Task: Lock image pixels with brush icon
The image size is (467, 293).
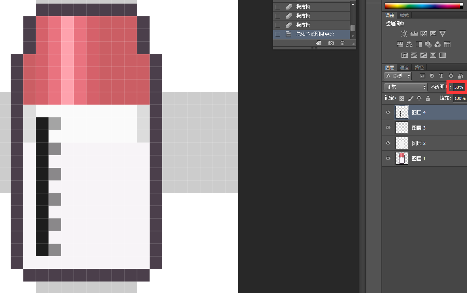Action: click(x=411, y=98)
